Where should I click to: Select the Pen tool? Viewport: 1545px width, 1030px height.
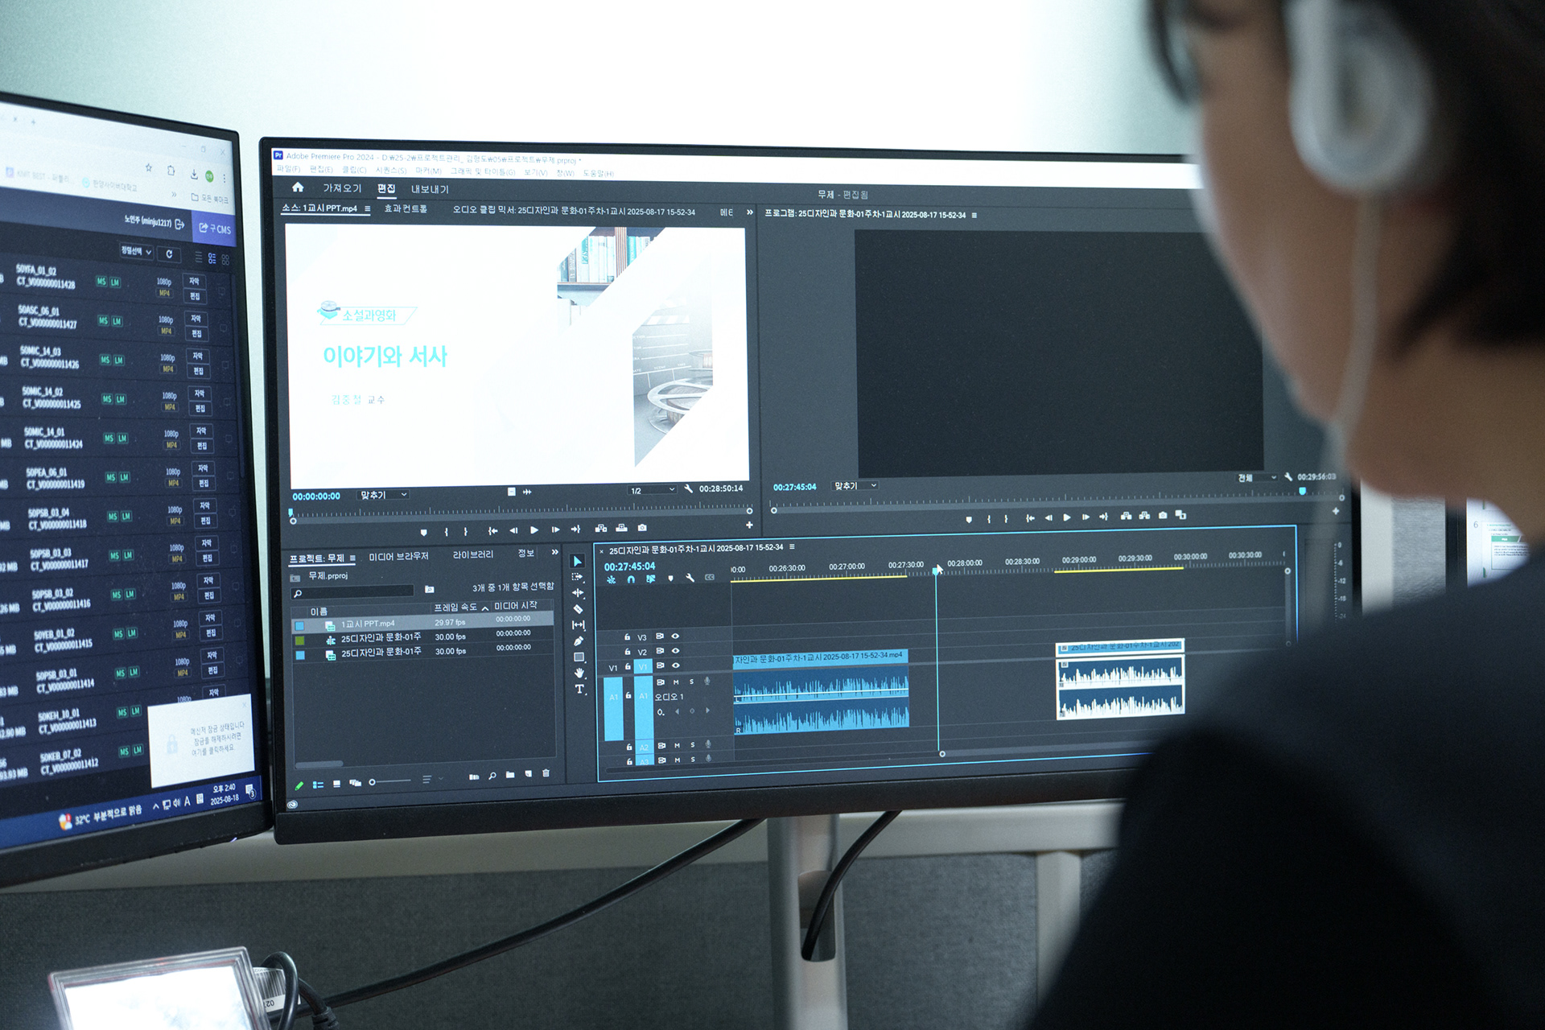click(x=579, y=641)
